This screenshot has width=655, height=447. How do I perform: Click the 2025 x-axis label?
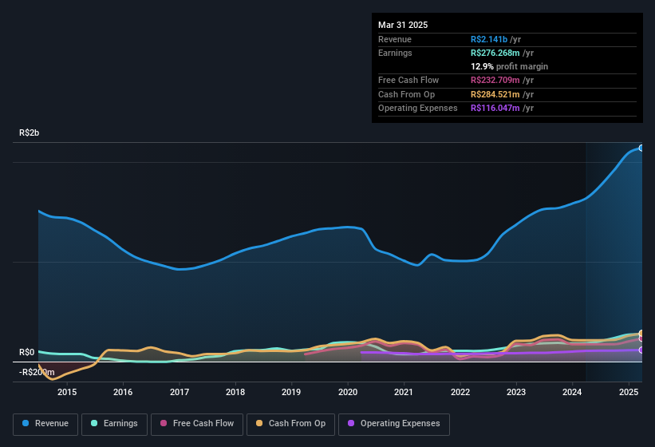pyautogui.click(x=629, y=392)
